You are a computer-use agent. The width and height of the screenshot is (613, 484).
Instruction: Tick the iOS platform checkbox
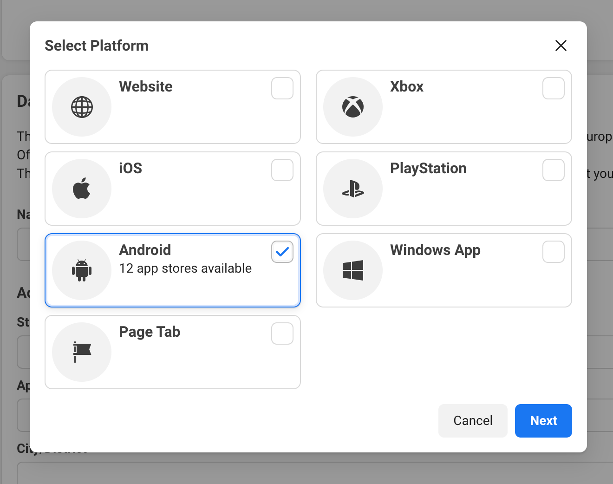click(282, 170)
